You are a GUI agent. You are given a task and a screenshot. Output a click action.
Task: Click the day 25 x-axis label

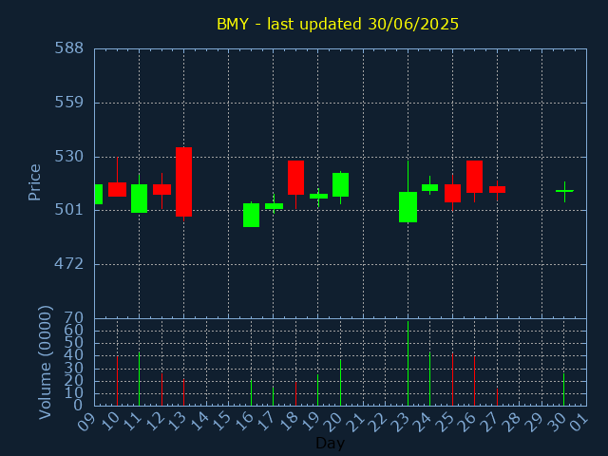[446, 421]
